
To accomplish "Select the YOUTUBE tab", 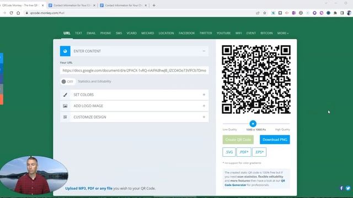I will 223,33.
